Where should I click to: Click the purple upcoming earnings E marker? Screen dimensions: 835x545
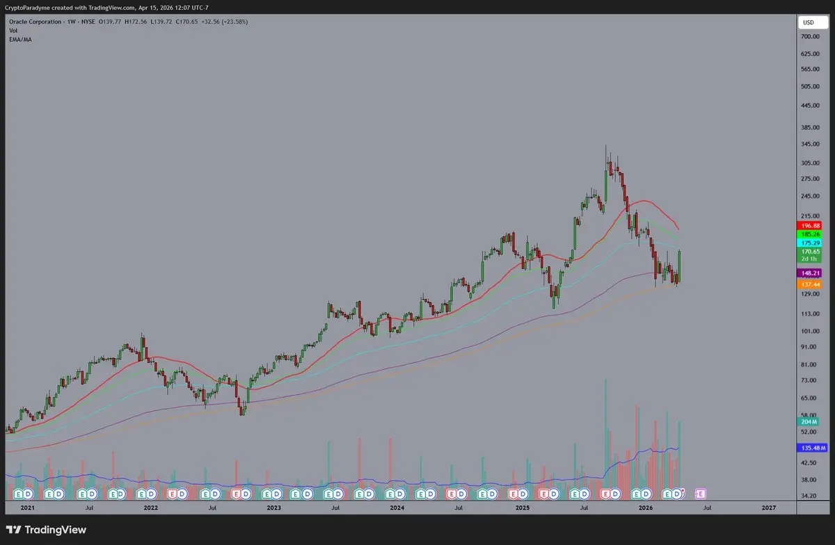[701, 494]
